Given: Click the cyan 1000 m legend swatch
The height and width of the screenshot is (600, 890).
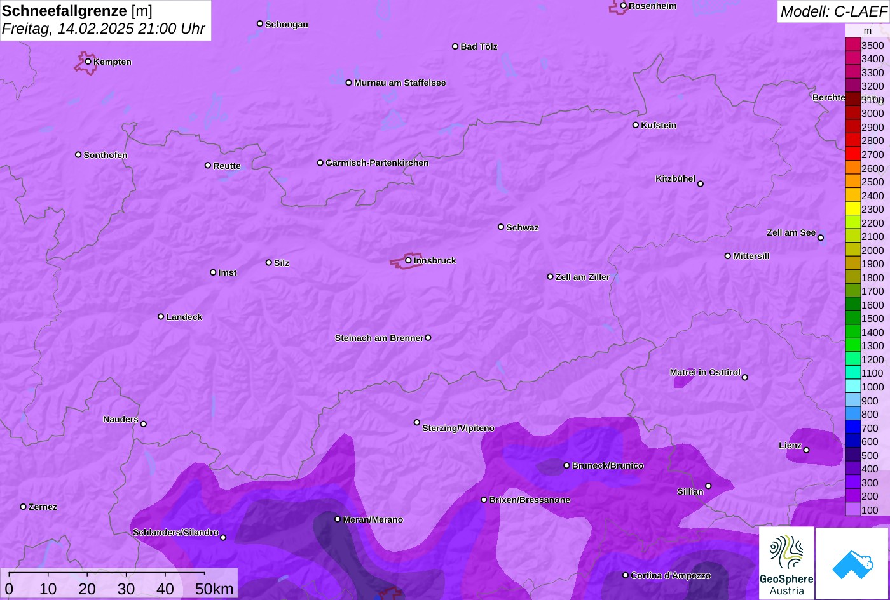Looking at the screenshot, I should (852, 386).
